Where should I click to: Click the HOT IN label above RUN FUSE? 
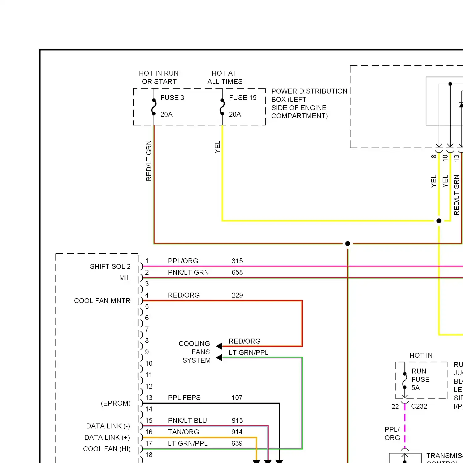[421, 356]
